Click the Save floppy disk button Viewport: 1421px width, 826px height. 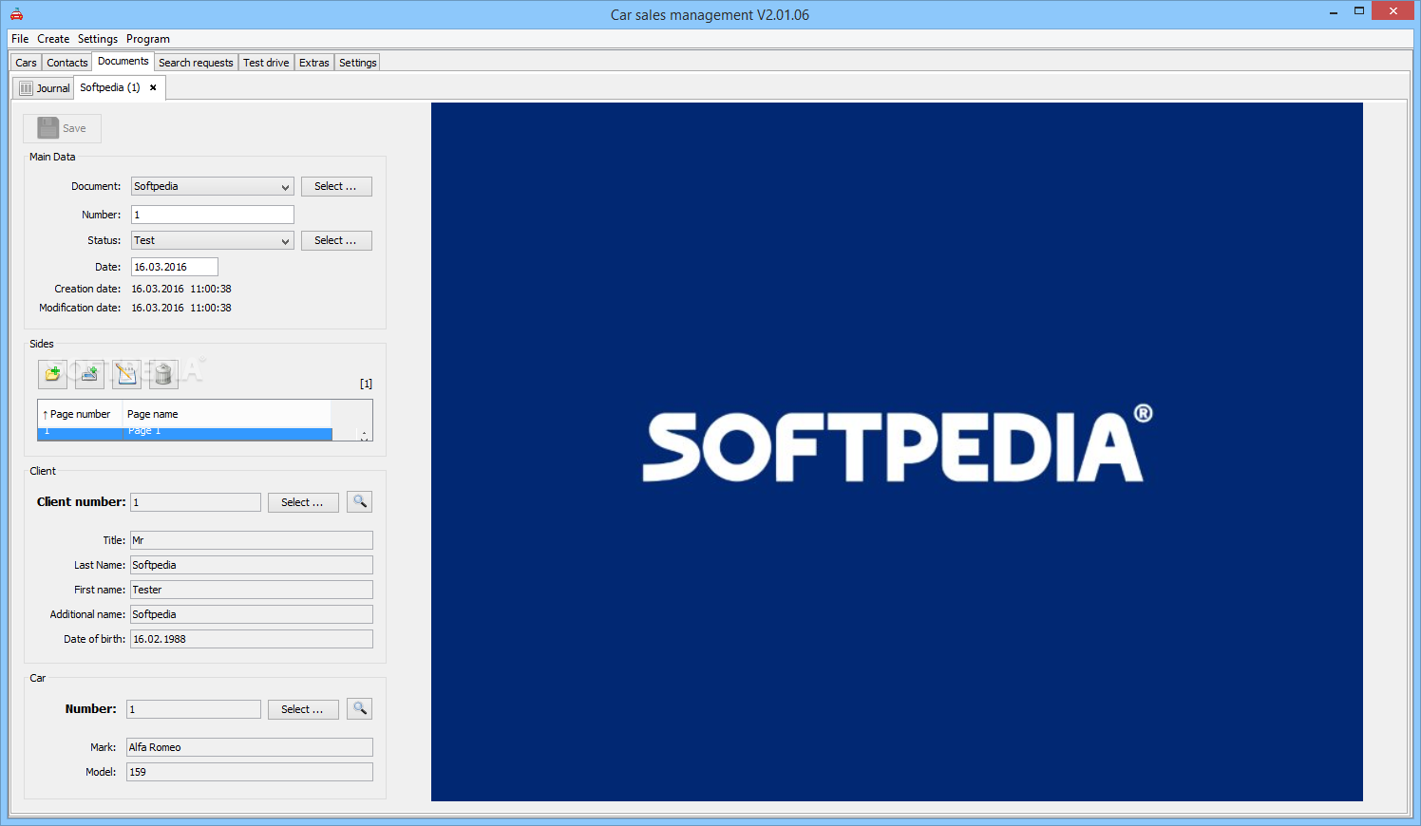(x=62, y=128)
